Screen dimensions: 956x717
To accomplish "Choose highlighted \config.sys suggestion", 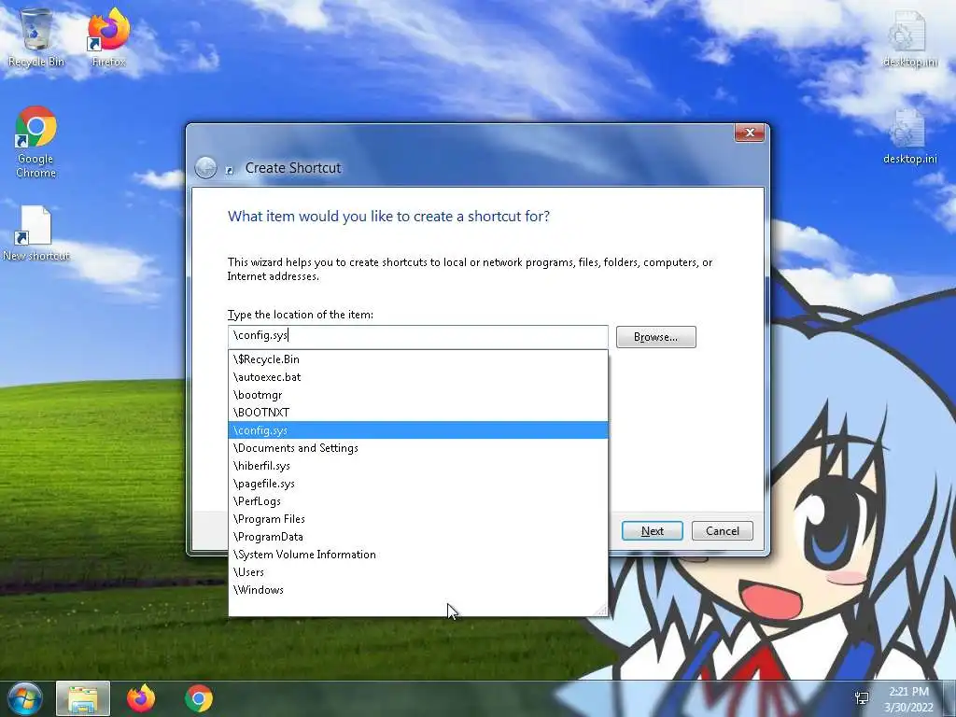I will coord(418,430).
